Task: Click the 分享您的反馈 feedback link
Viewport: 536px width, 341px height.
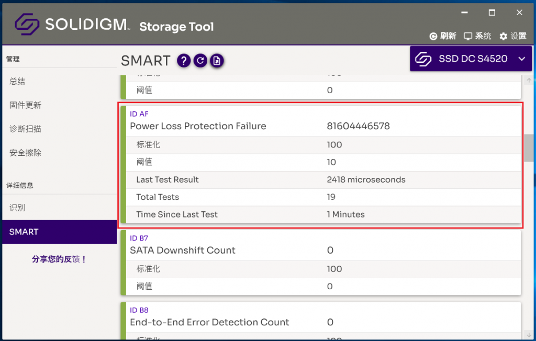Action: 59,259
